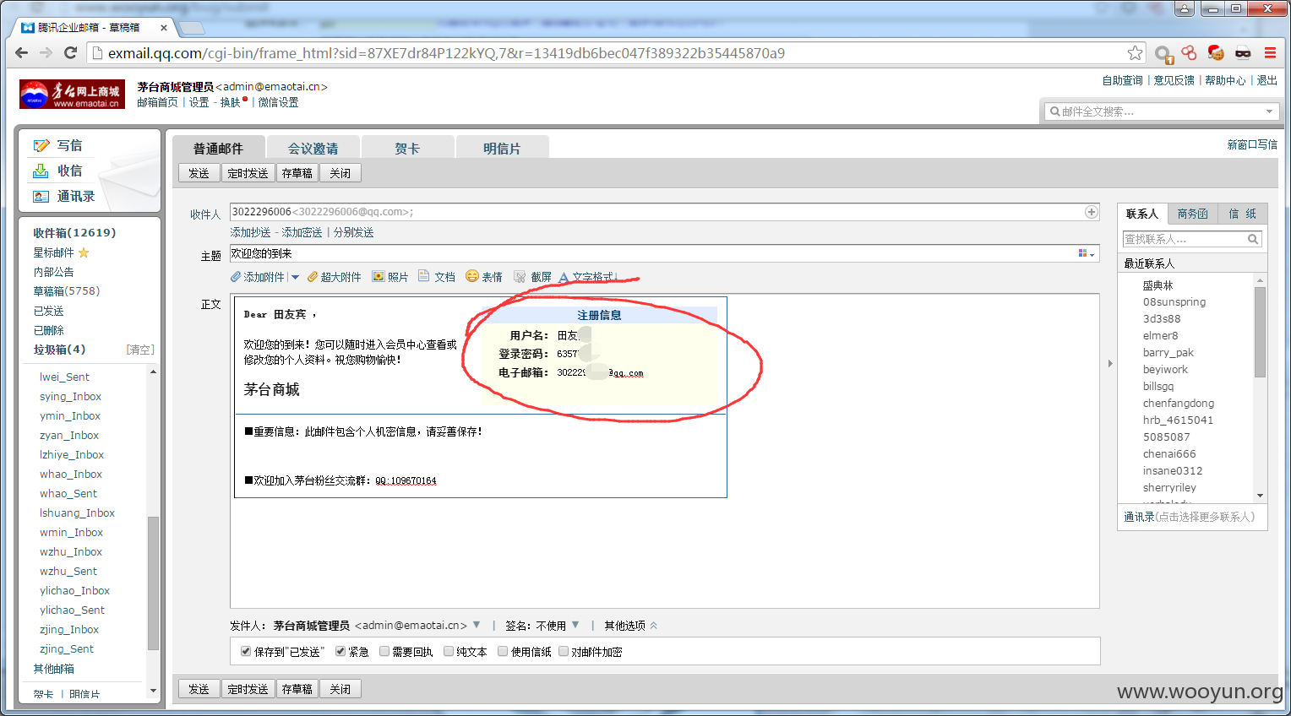Open the subject color flag dropdown

coord(1087,253)
